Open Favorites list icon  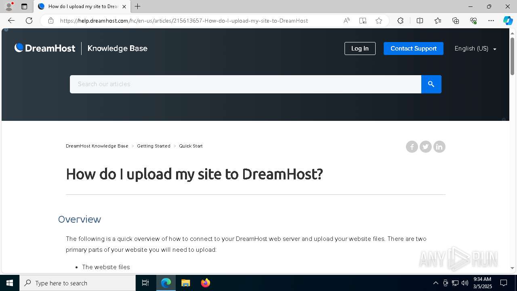tap(438, 21)
